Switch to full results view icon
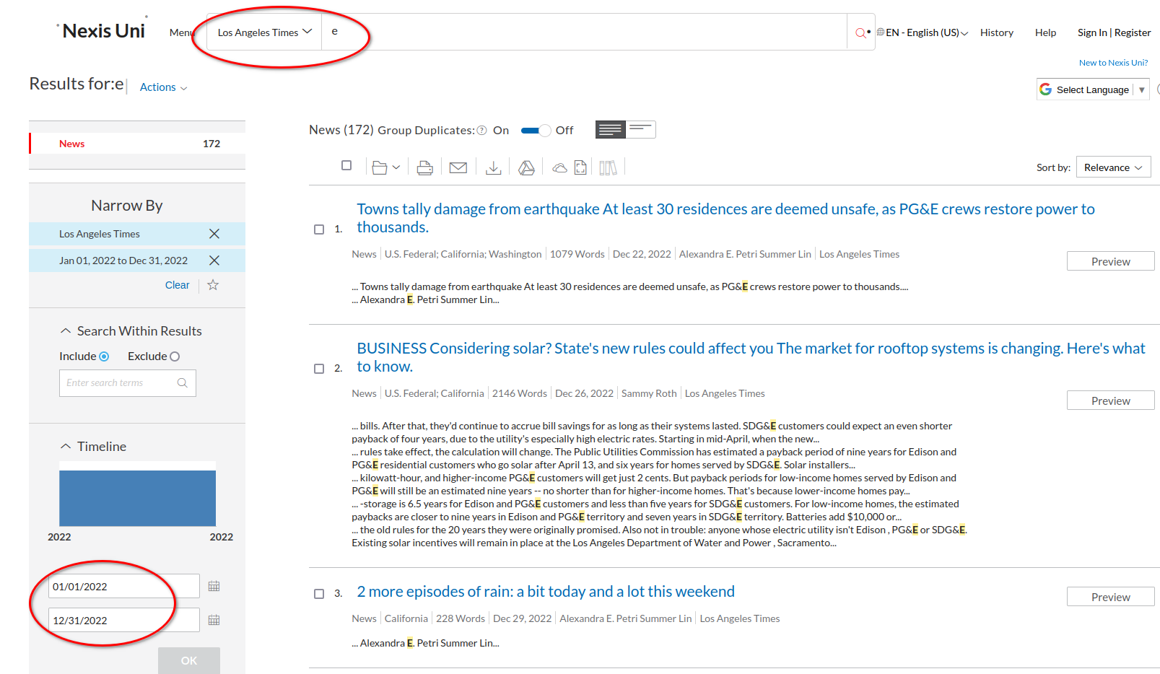 (x=611, y=129)
